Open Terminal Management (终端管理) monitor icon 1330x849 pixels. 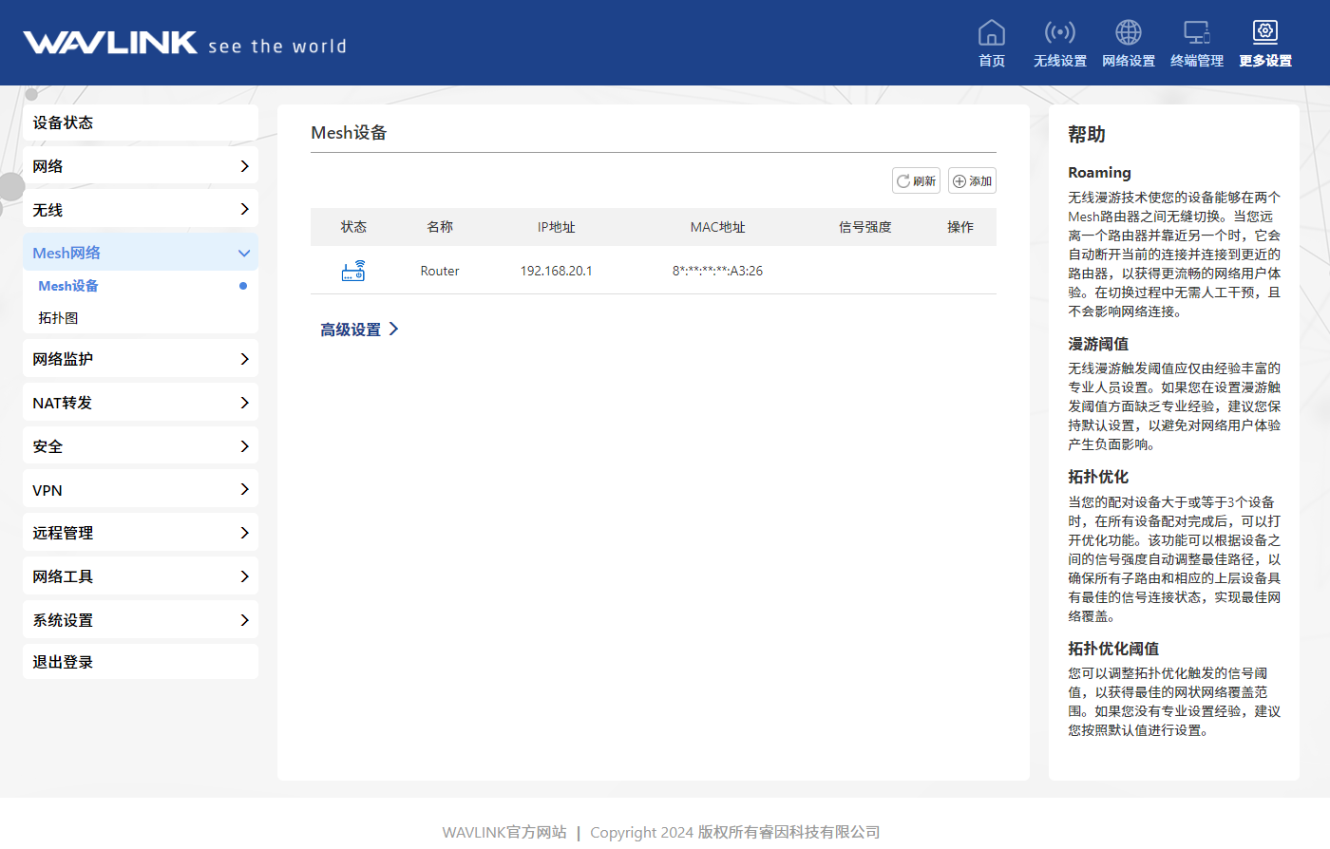[x=1196, y=33]
